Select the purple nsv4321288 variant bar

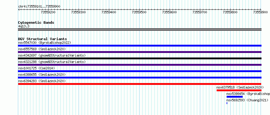coord(140,65)
